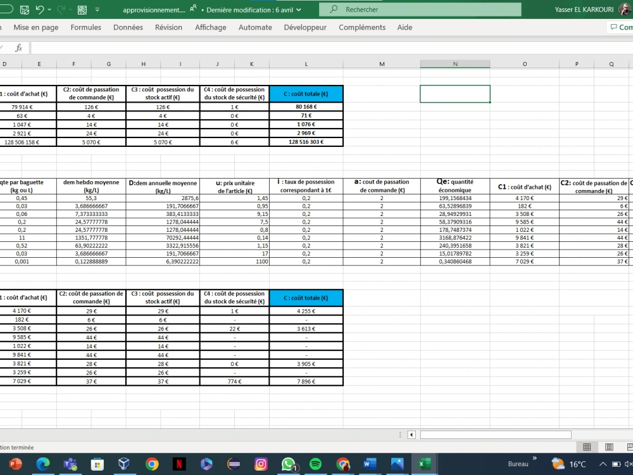Expand the Dernière modification dropdown chevron
Viewport: 633px width, 475px height.
pyautogui.click(x=299, y=9)
